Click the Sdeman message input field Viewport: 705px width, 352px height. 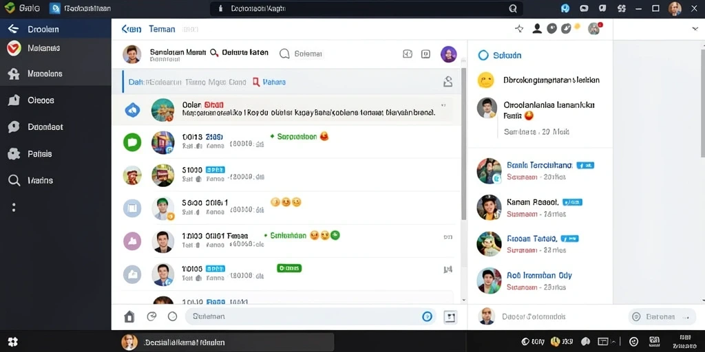point(311,316)
